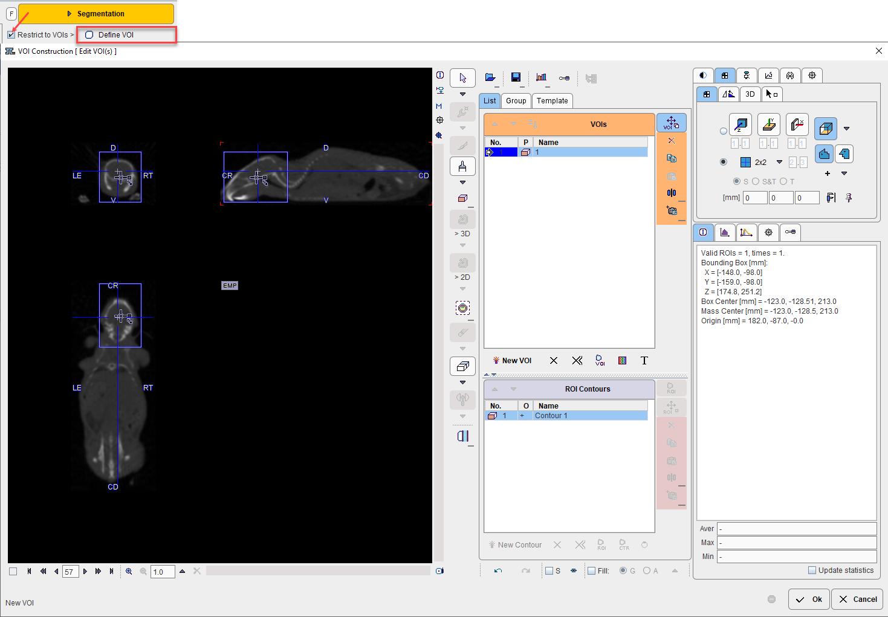Tick the checkbox below the image viewer
Image resolution: width=888 pixels, height=617 pixels.
(13, 571)
